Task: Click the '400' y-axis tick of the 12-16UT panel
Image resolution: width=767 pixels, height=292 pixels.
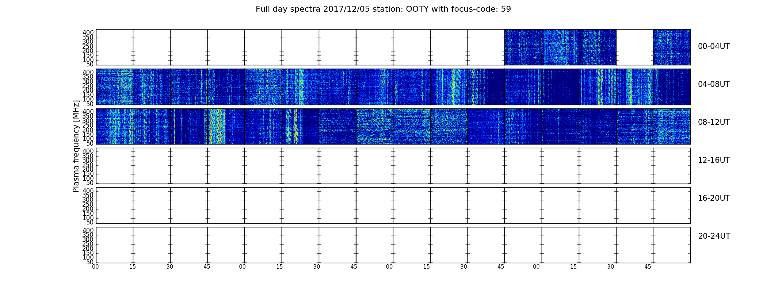Action: click(88, 151)
